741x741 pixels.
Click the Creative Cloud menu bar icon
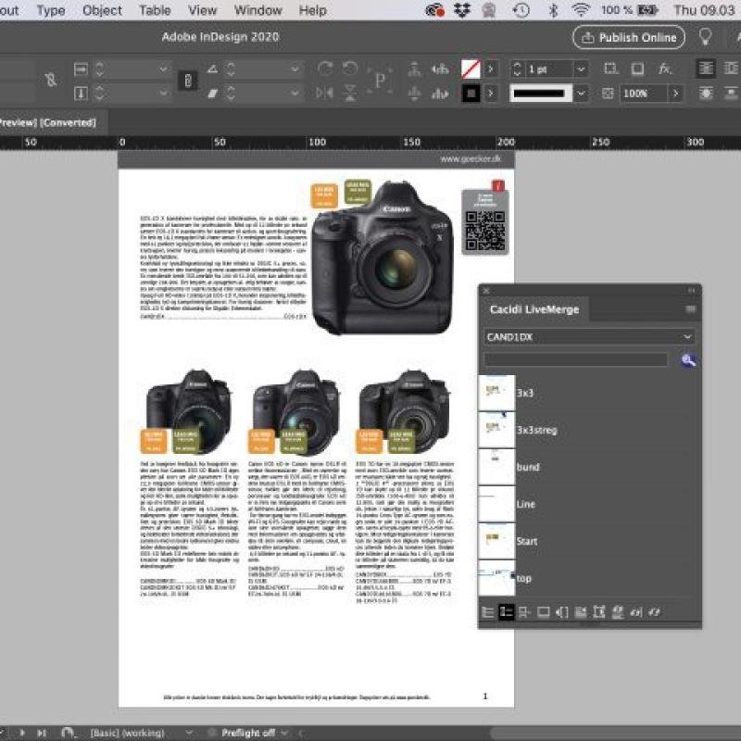pos(434,10)
